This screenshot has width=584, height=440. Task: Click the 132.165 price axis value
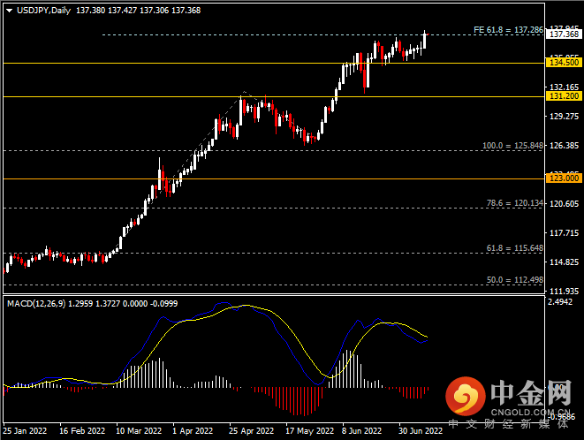point(565,87)
